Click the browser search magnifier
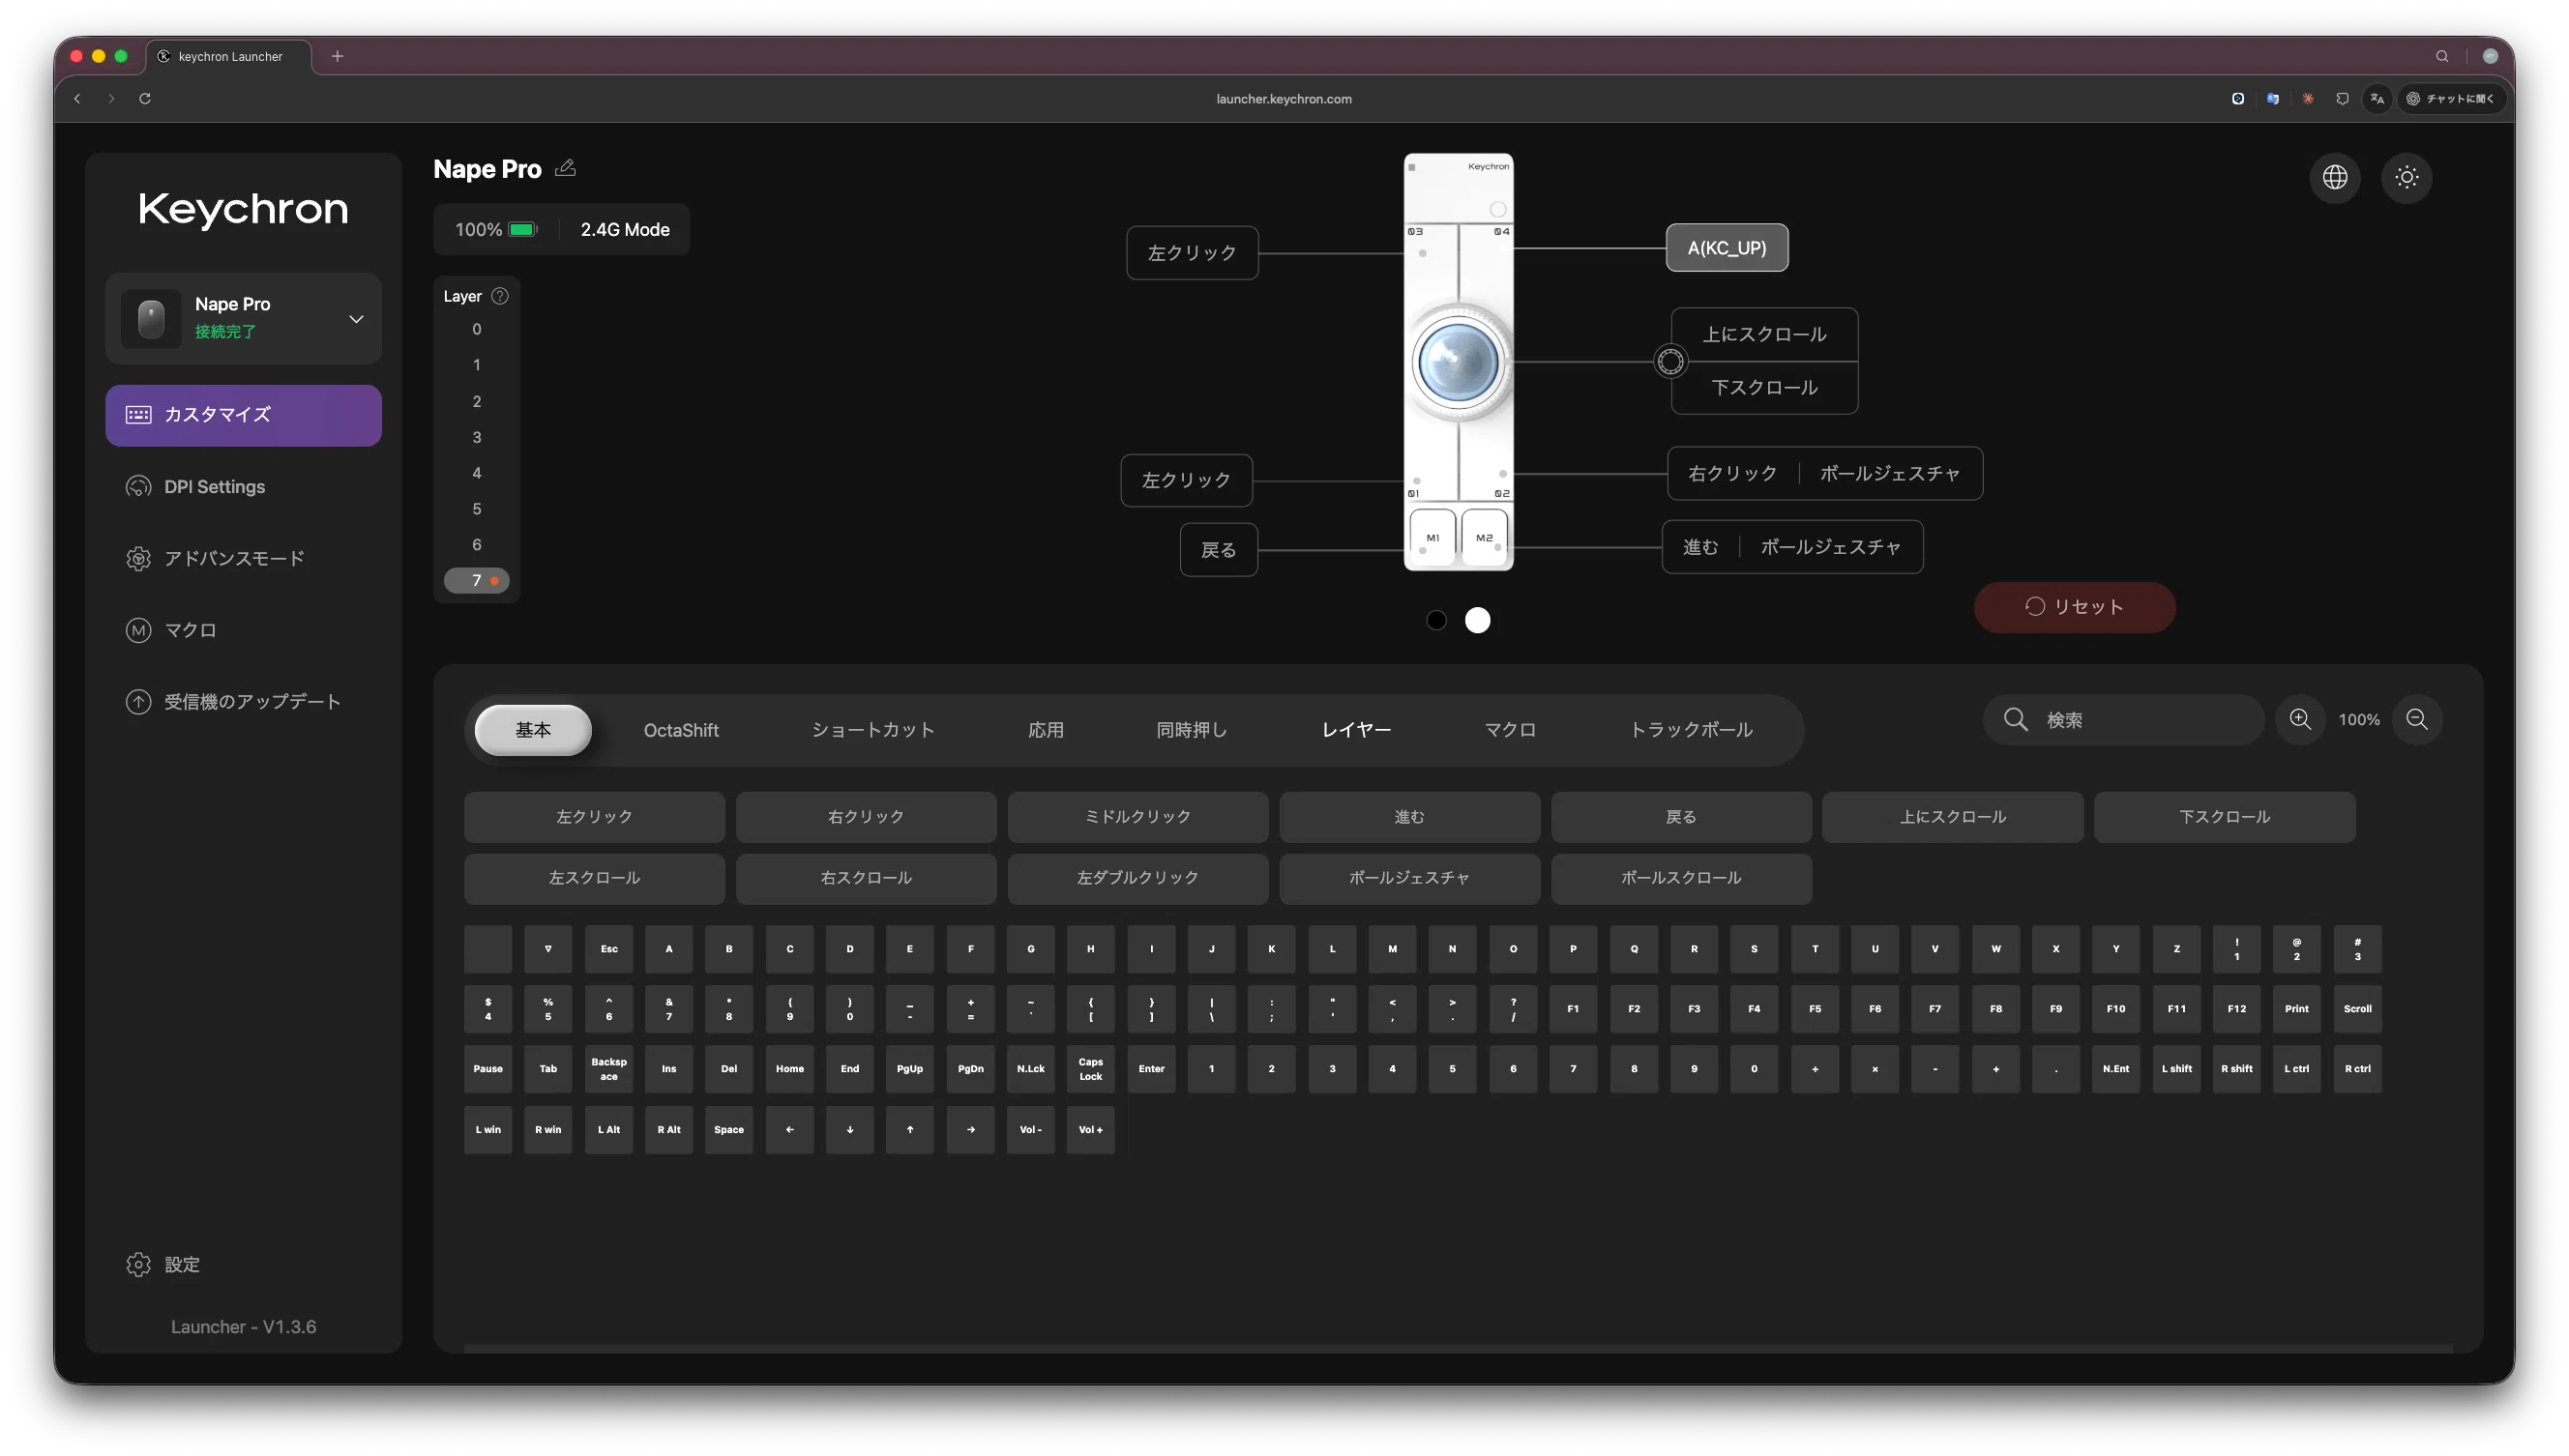2569x1456 pixels. [x=2441, y=56]
